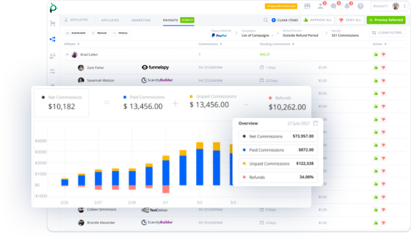Screen dimensions: 411x239
Task: Switch to the Payouts tab
Action: click(x=170, y=20)
